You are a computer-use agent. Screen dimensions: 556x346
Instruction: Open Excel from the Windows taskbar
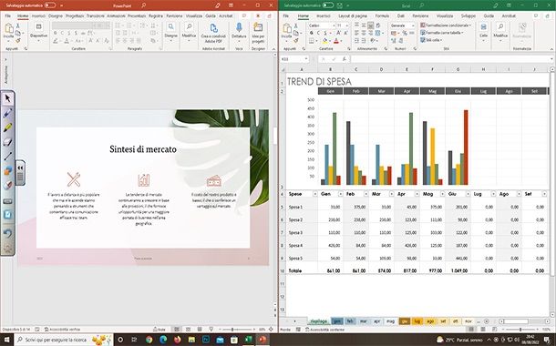(x=248, y=340)
